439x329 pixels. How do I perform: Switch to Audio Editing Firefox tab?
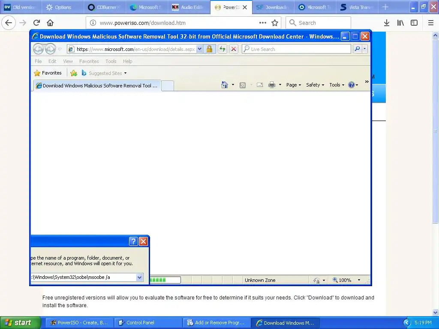click(x=189, y=7)
